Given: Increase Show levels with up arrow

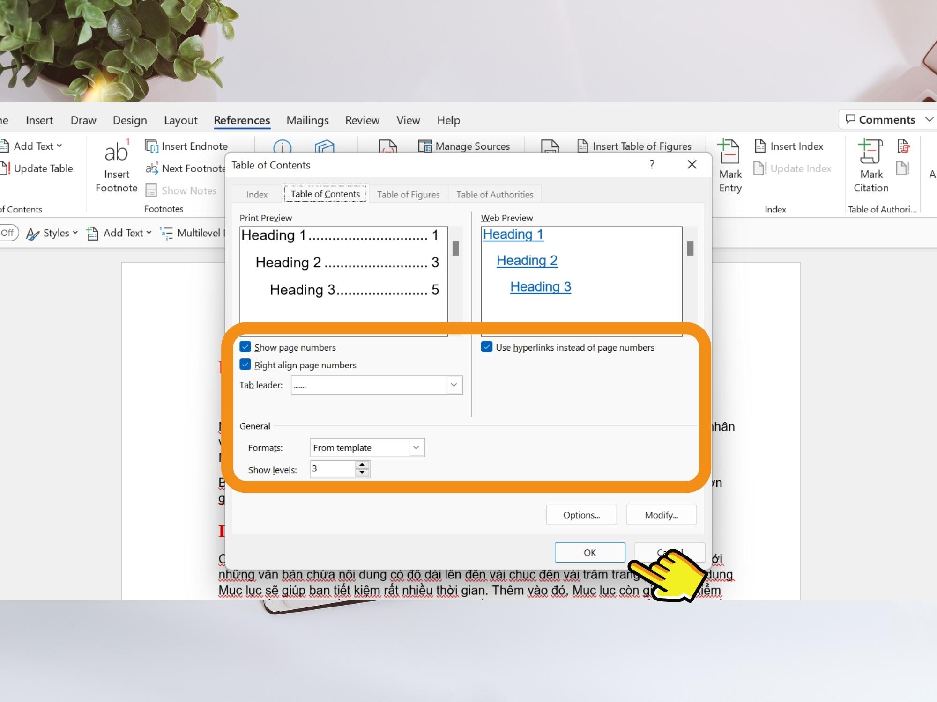Looking at the screenshot, I should point(362,465).
